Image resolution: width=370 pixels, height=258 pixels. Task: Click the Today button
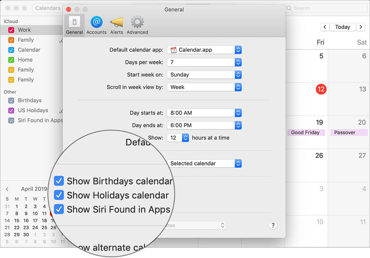pos(342,27)
